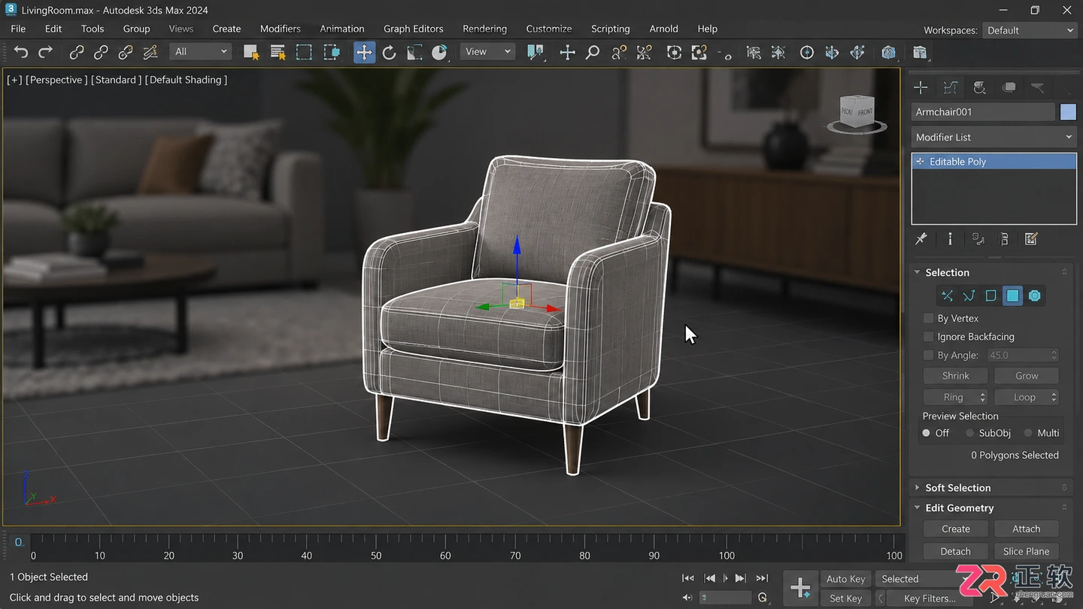
Task: Open the Material Editor icon
Action: (889, 52)
